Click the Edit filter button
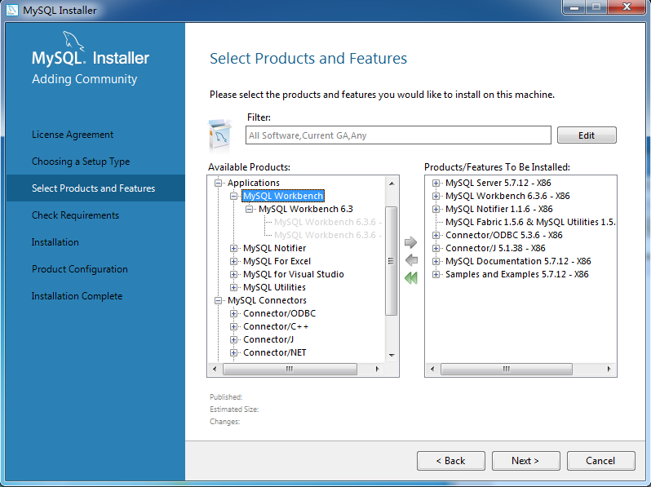The image size is (651, 487). [587, 135]
